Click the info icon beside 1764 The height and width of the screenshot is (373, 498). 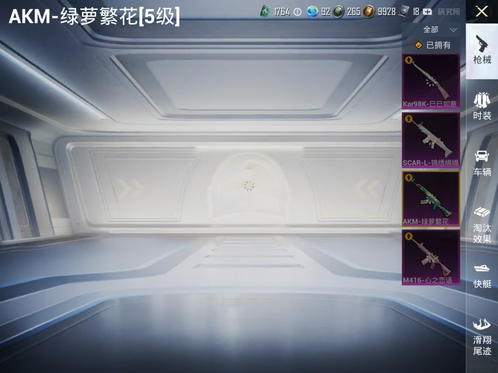coord(297,12)
